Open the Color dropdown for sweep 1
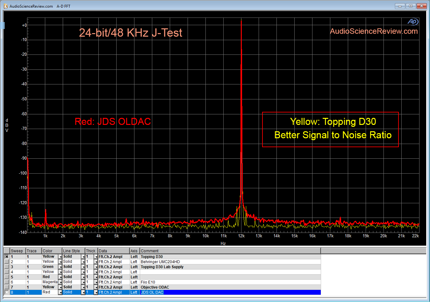 coord(60,256)
